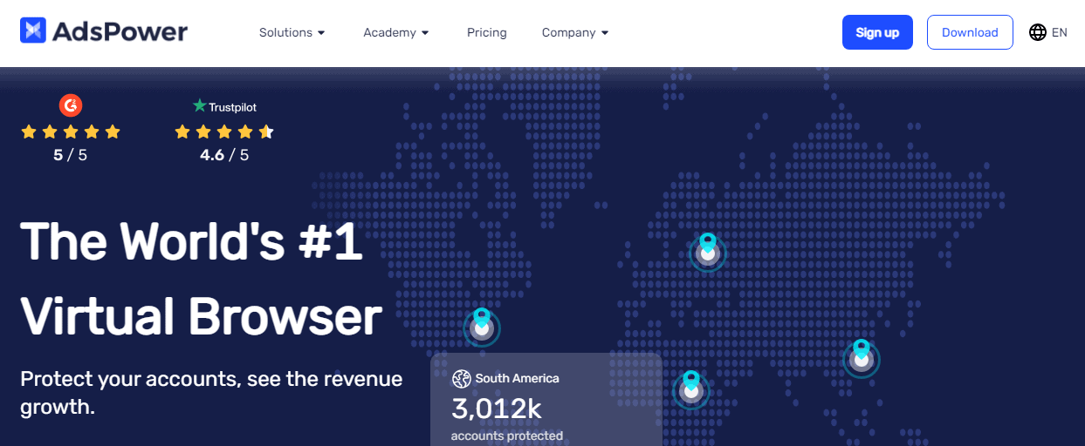Click the Sign up button
Viewport: 1085px width, 446px height.
click(x=877, y=32)
